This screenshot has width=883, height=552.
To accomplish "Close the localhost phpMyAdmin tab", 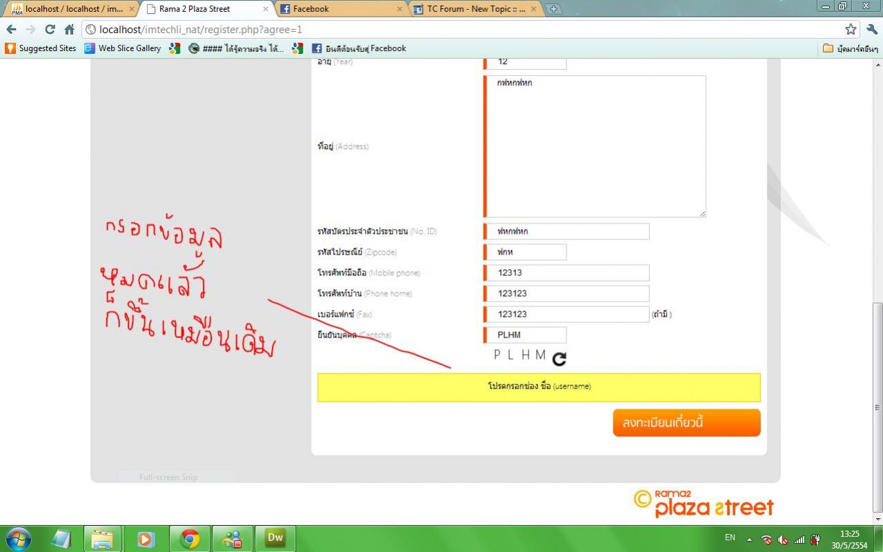I will (x=132, y=9).
